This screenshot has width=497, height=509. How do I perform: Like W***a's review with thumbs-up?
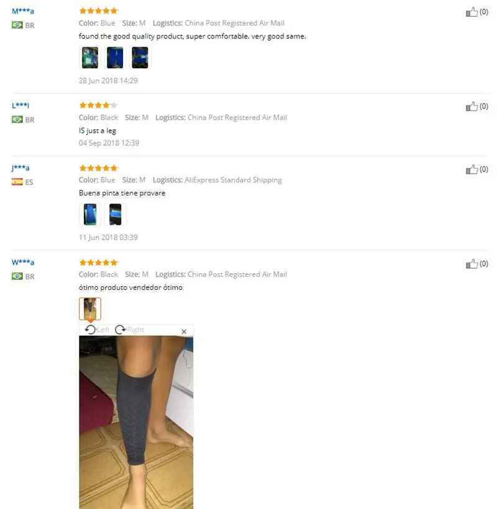point(472,264)
